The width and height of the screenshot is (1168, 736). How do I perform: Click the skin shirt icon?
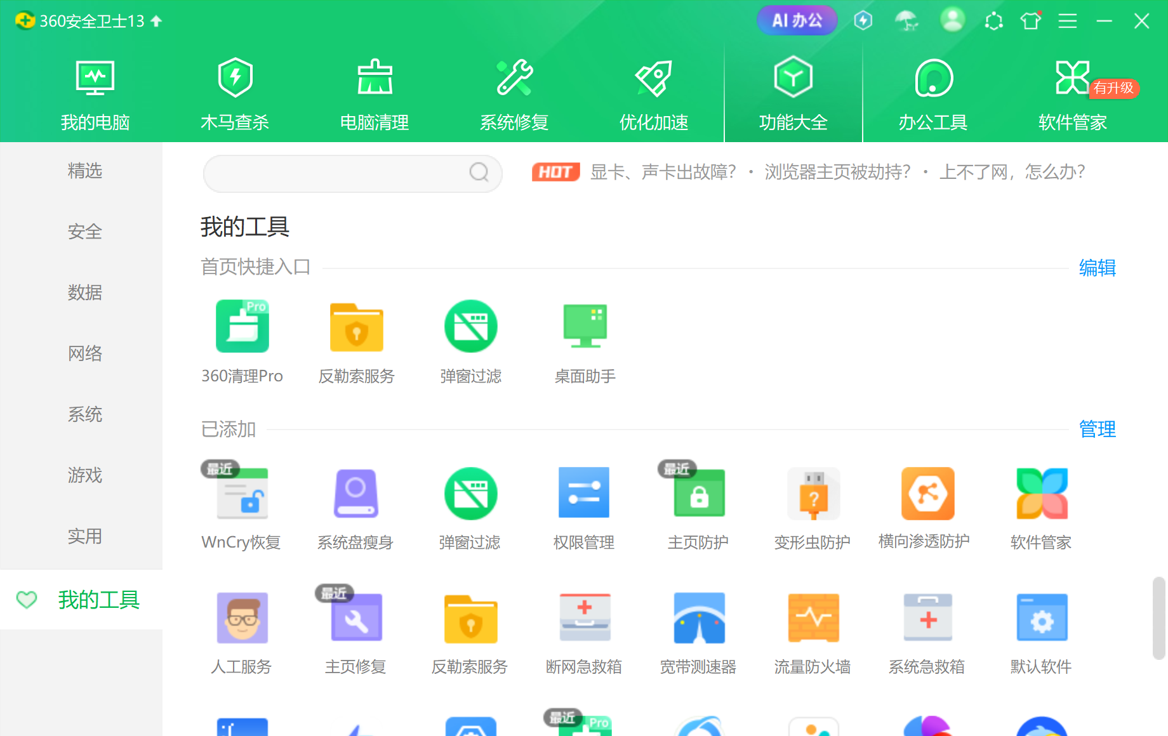[x=1031, y=21]
